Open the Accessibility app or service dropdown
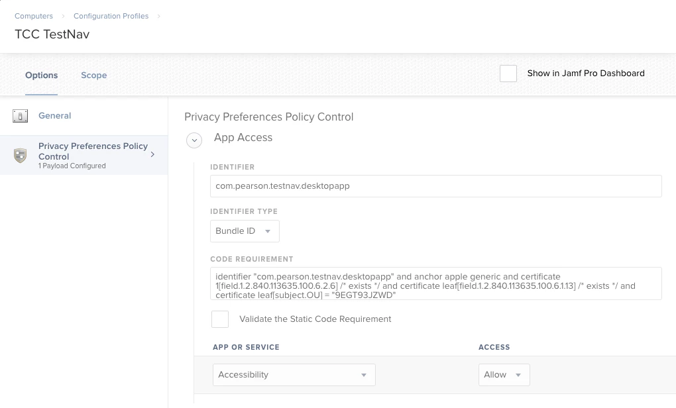 tap(294, 375)
